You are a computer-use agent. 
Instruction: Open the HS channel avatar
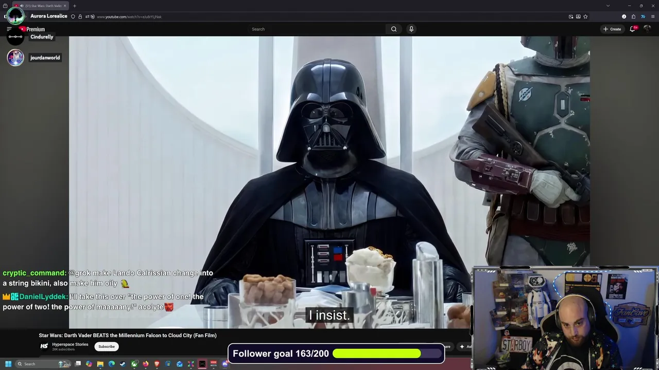[x=44, y=346]
